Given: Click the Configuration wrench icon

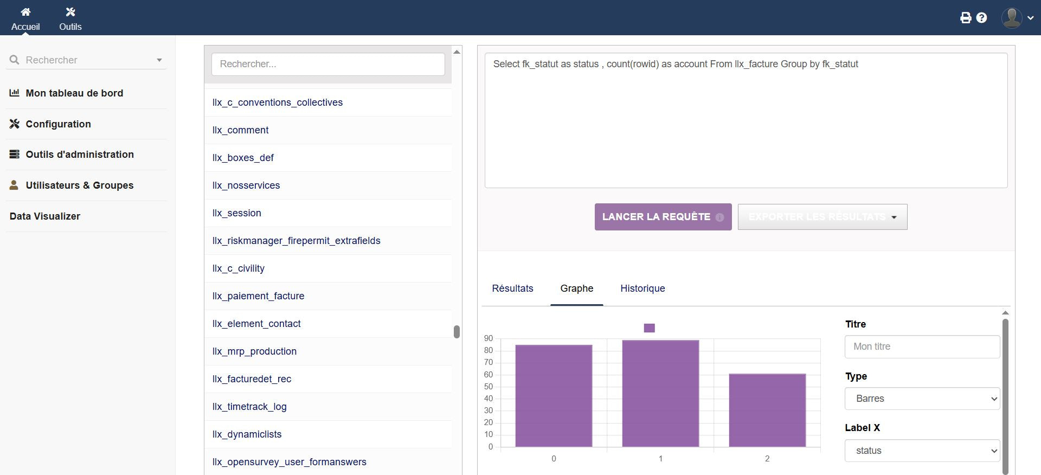Looking at the screenshot, I should (15, 124).
